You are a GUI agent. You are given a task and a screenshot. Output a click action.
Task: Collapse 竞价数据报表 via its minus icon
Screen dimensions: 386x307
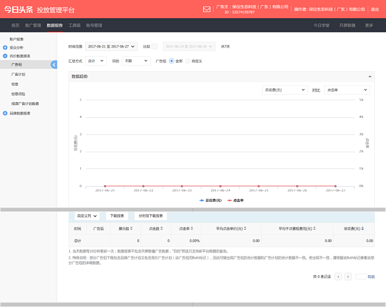point(5,55)
